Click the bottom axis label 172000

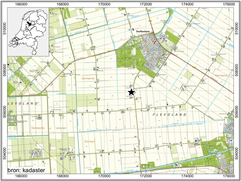[x=146, y=176]
